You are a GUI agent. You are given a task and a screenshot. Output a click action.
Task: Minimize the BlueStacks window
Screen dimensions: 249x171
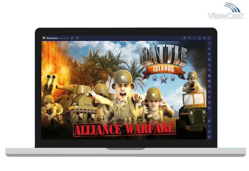[x=194, y=38]
